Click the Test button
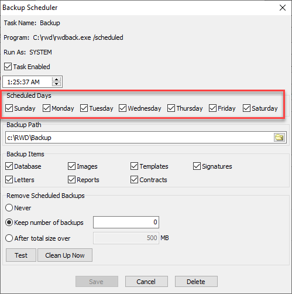This screenshot has width=292, height=294. coord(21,255)
